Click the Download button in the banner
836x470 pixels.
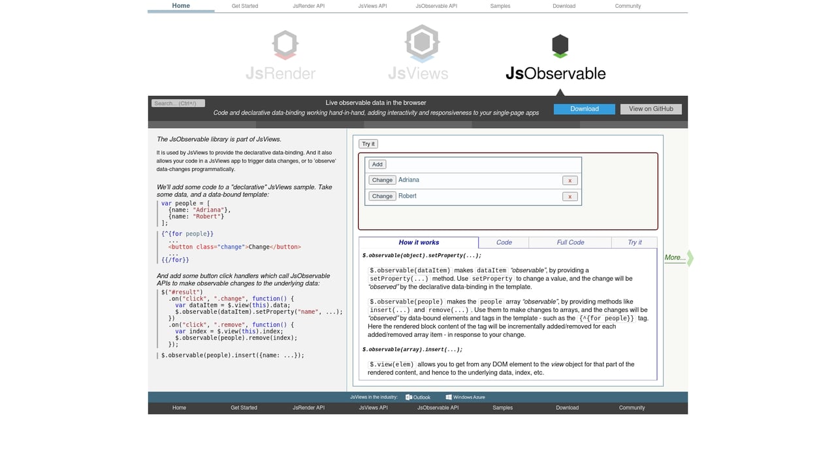pos(583,108)
